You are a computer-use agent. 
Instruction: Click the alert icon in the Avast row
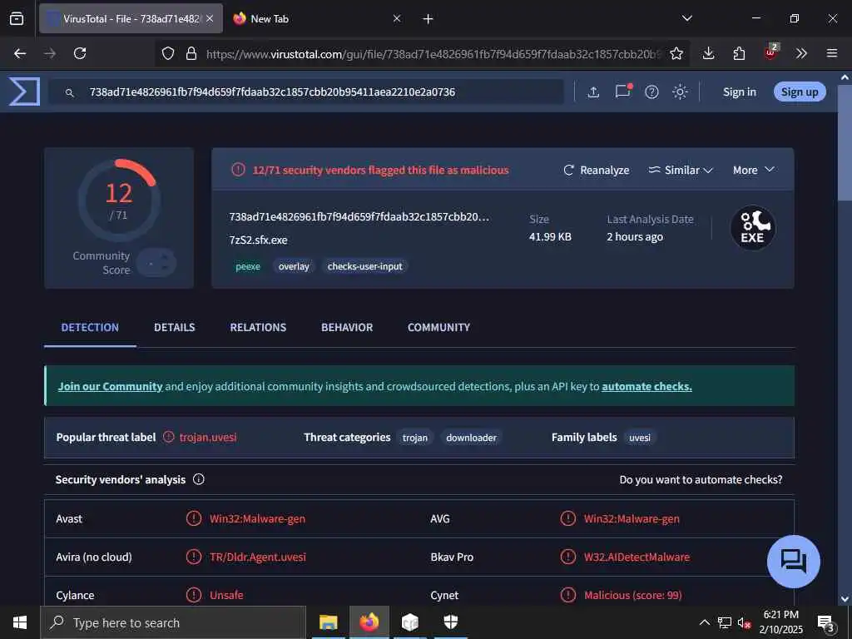pos(193,518)
